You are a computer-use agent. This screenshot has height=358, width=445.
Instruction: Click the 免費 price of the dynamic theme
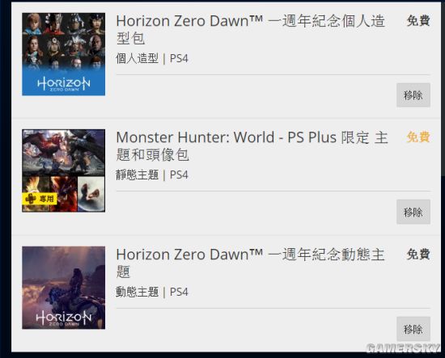click(418, 254)
